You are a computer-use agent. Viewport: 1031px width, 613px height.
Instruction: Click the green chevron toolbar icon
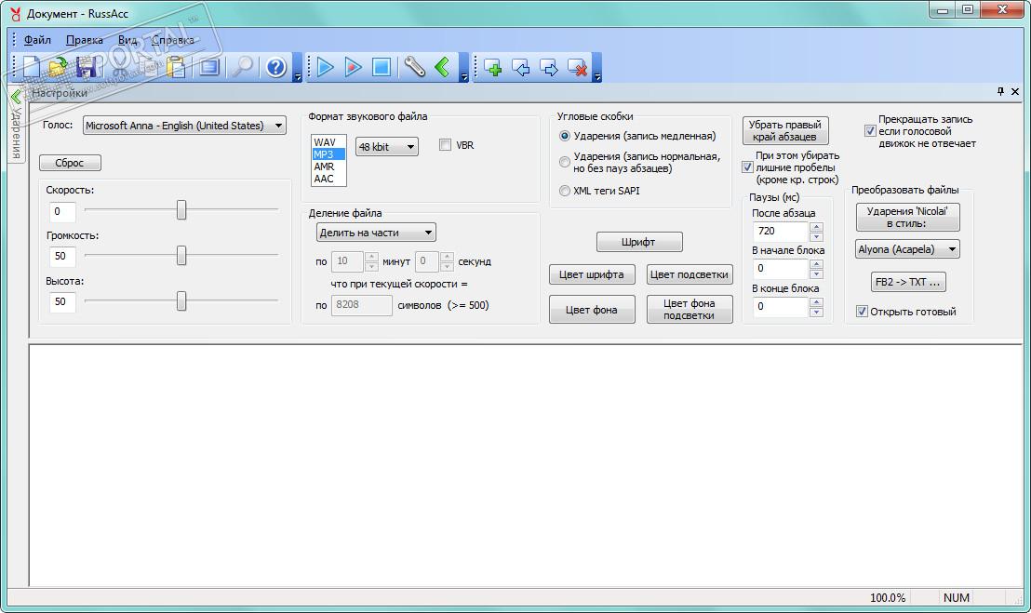click(x=443, y=67)
